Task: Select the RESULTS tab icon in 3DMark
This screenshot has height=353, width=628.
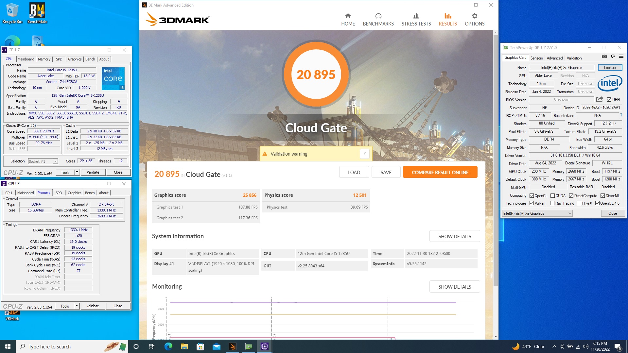Action: click(448, 16)
